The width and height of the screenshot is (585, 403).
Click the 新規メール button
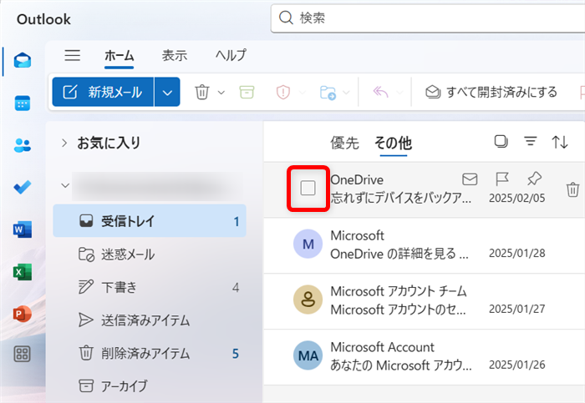click(x=104, y=92)
